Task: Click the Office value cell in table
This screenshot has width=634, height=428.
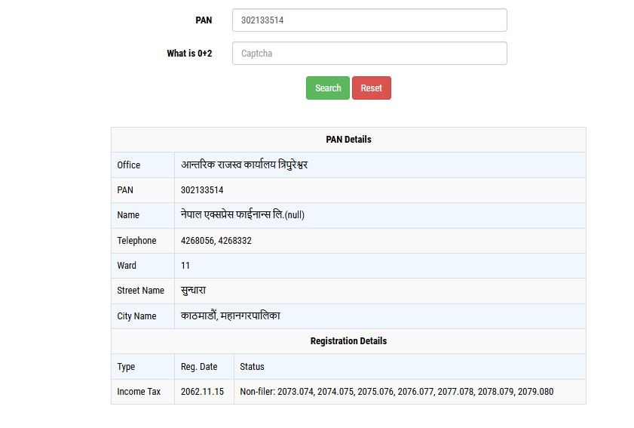Action: point(244,165)
